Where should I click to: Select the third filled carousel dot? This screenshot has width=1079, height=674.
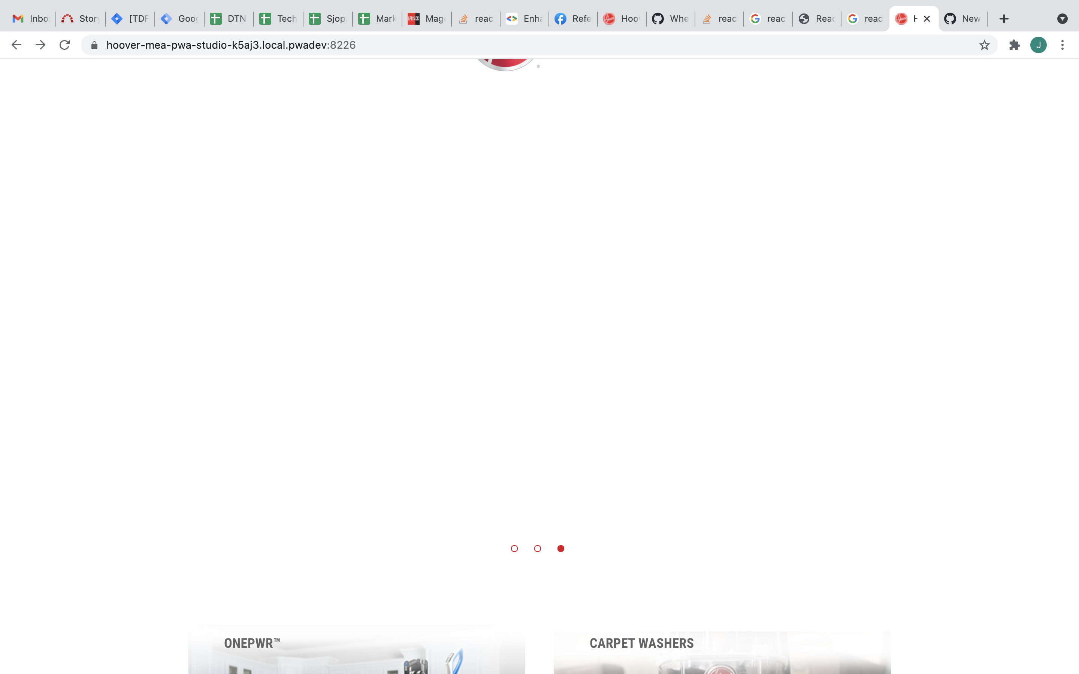tap(560, 548)
